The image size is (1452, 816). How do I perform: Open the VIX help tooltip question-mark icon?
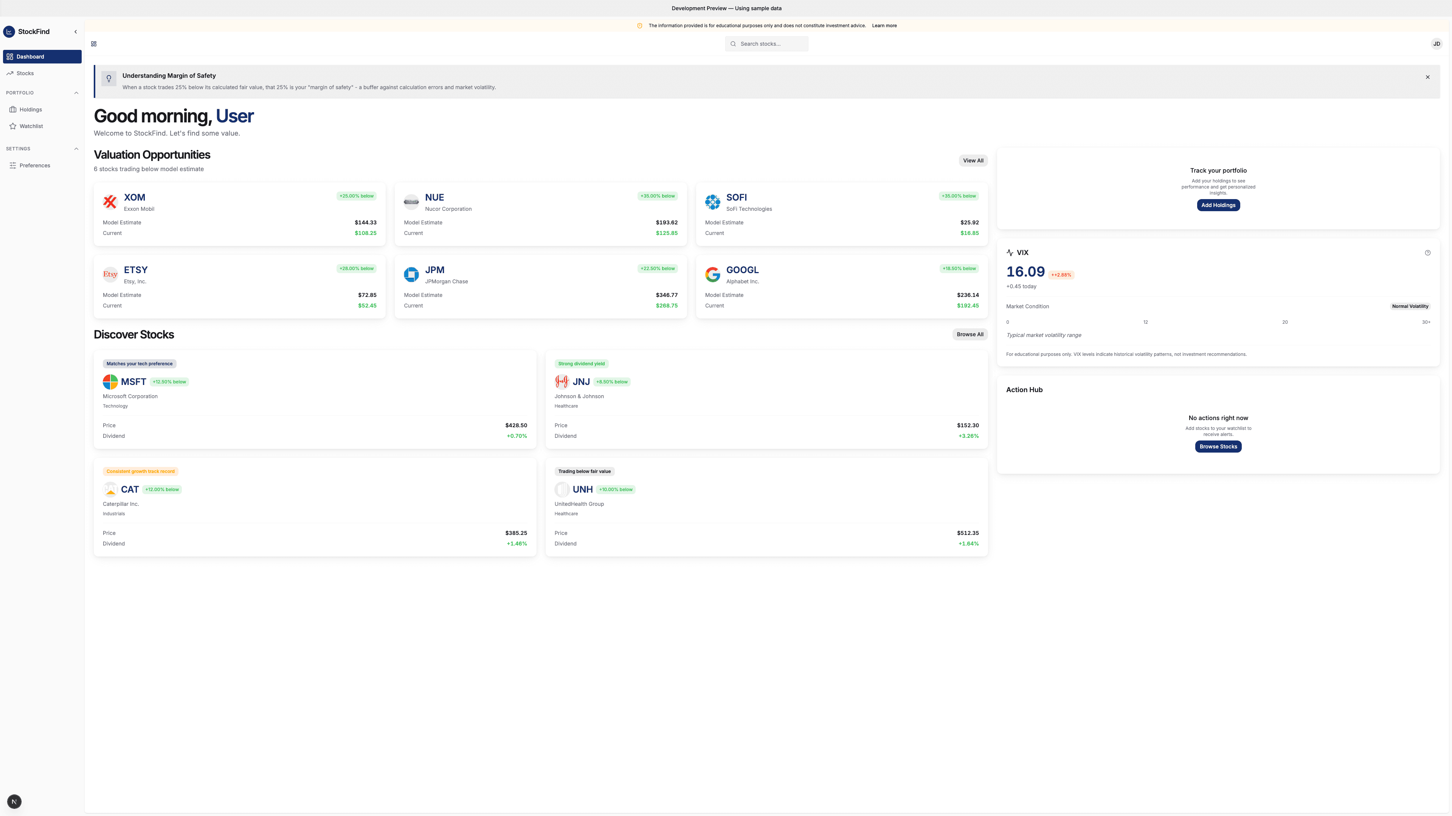[x=1427, y=252]
